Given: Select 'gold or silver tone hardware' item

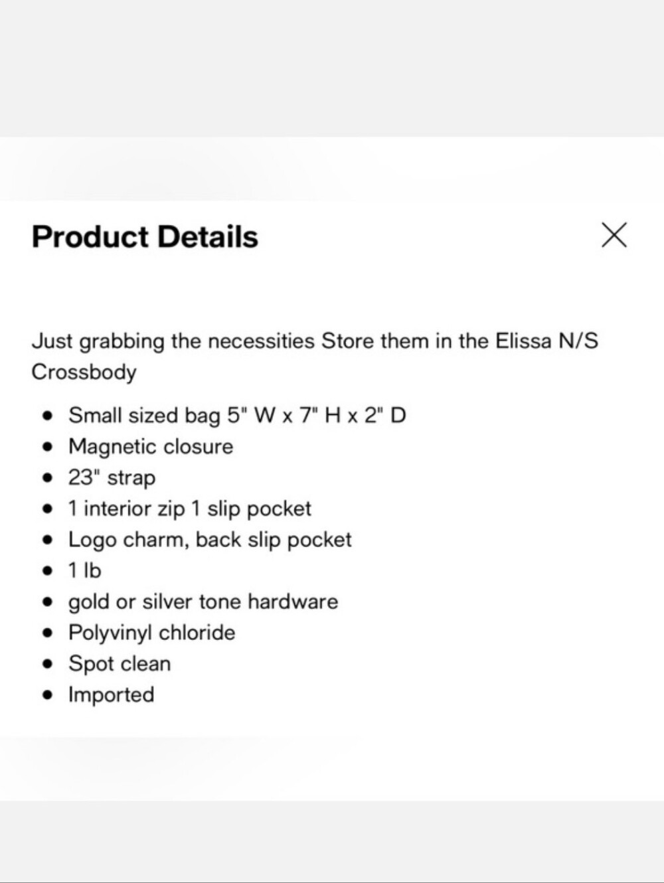Looking at the screenshot, I should [x=203, y=602].
